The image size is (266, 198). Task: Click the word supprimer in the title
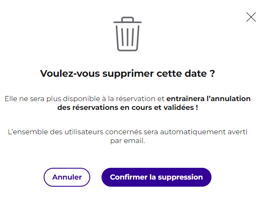[128, 74]
